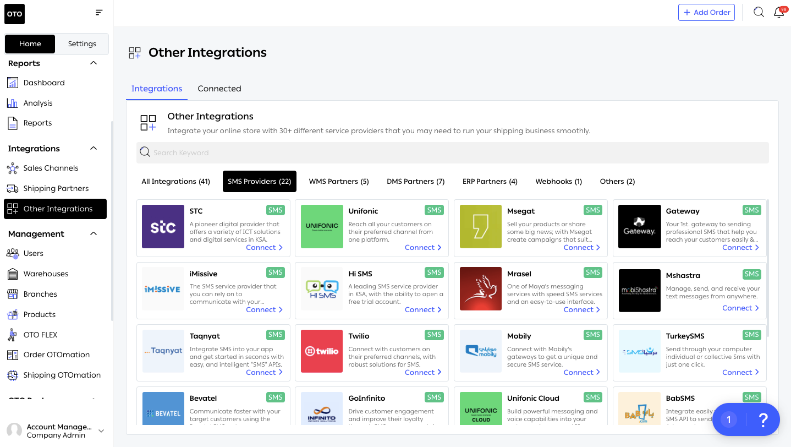The height and width of the screenshot is (447, 791).
Task: Switch to the Integrations tab
Action: pyautogui.click(x=157, y=89)
